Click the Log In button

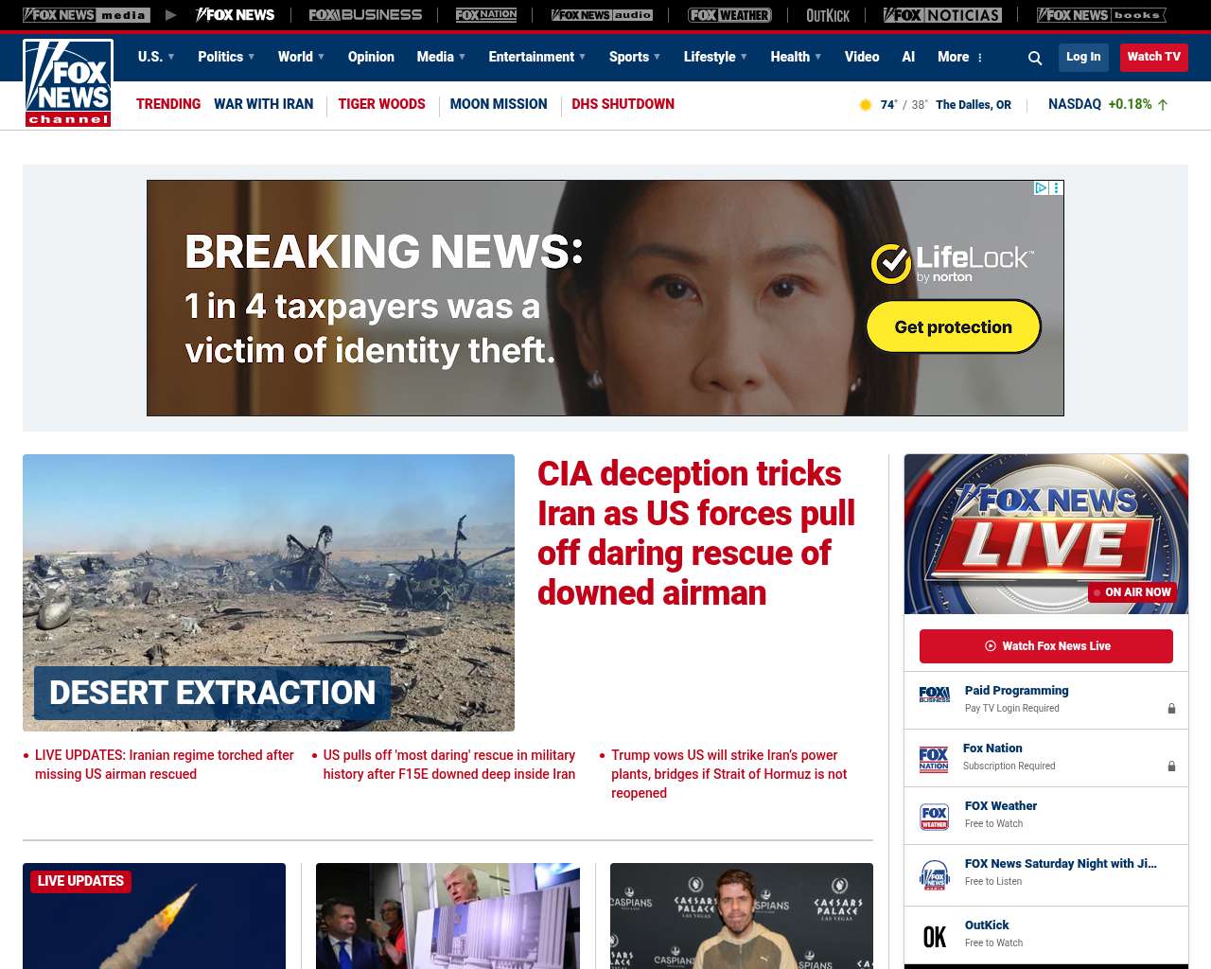(1083, 57)
